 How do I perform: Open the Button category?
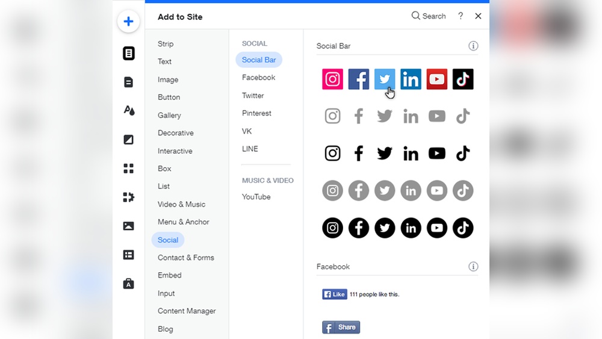coord(169,97)
